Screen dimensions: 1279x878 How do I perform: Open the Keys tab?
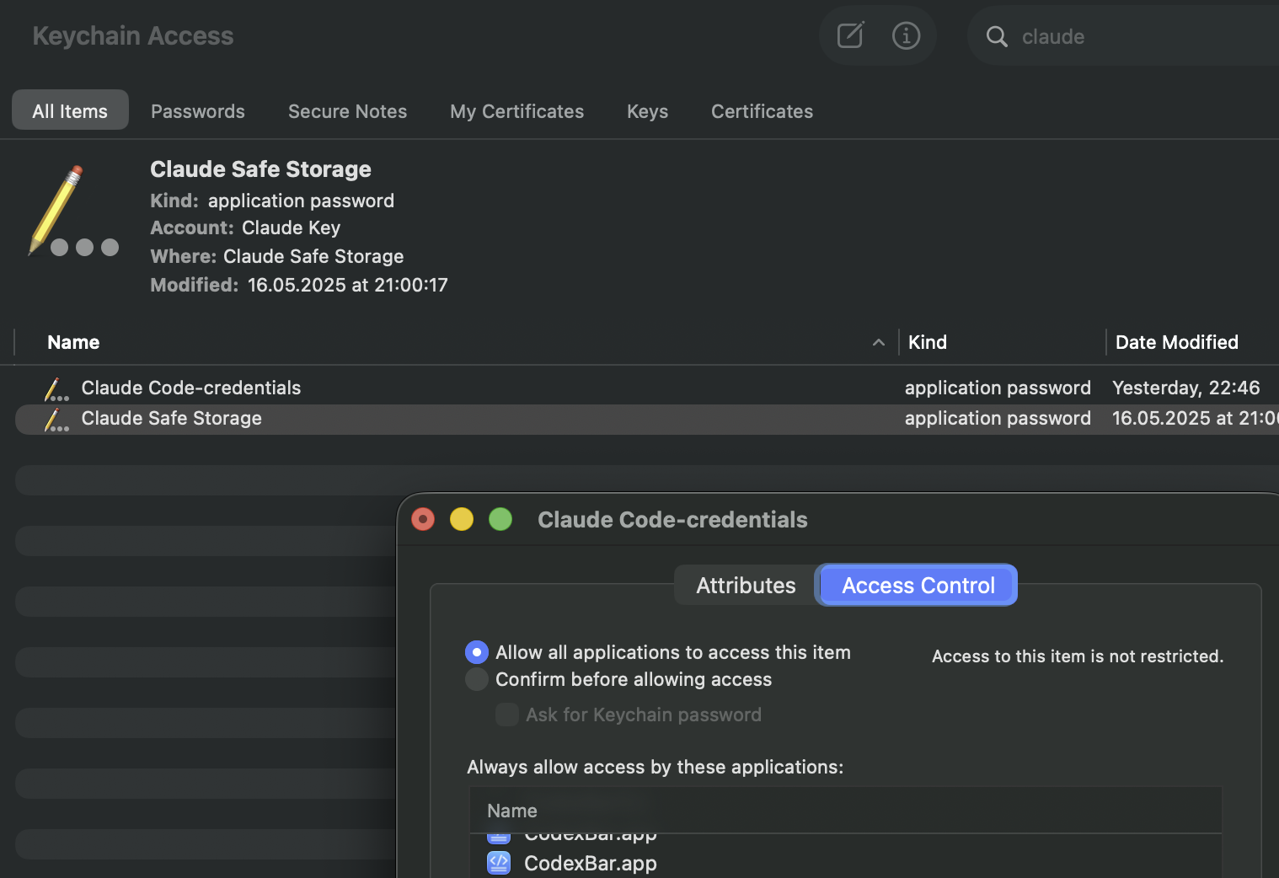[x=647, y=111]
